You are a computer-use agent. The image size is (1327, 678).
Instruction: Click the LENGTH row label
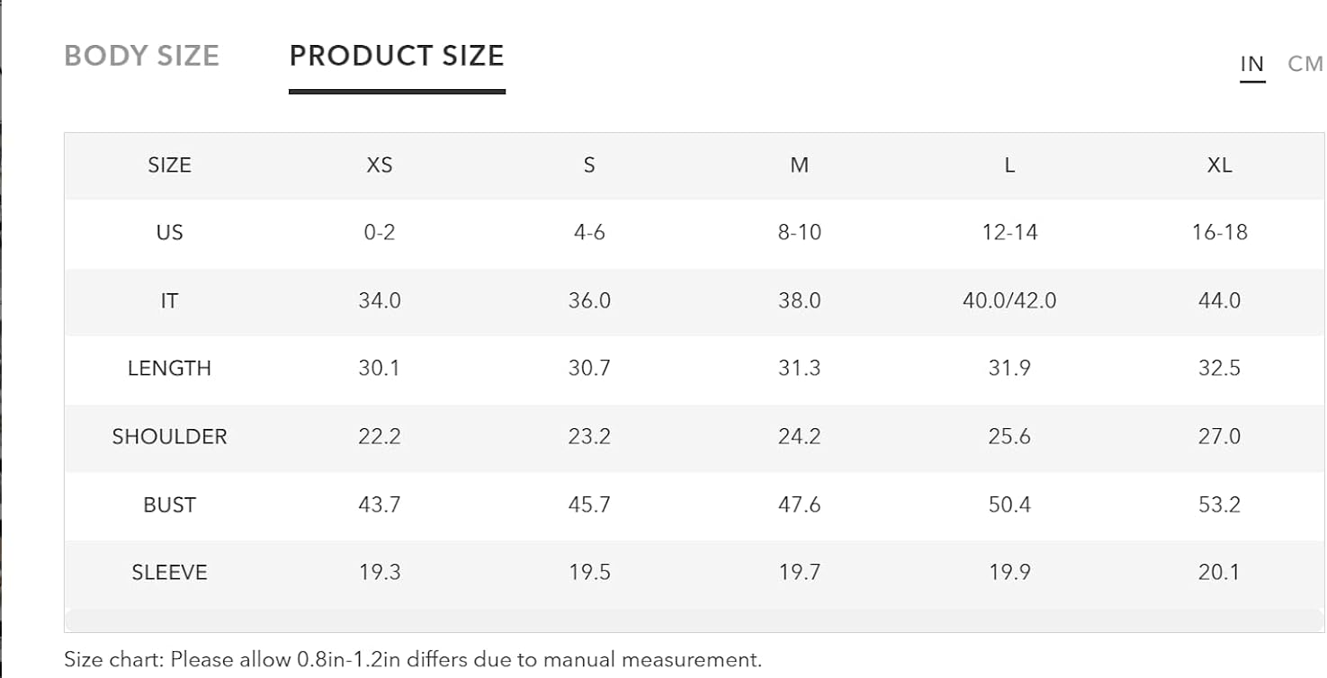coord(169,369)
